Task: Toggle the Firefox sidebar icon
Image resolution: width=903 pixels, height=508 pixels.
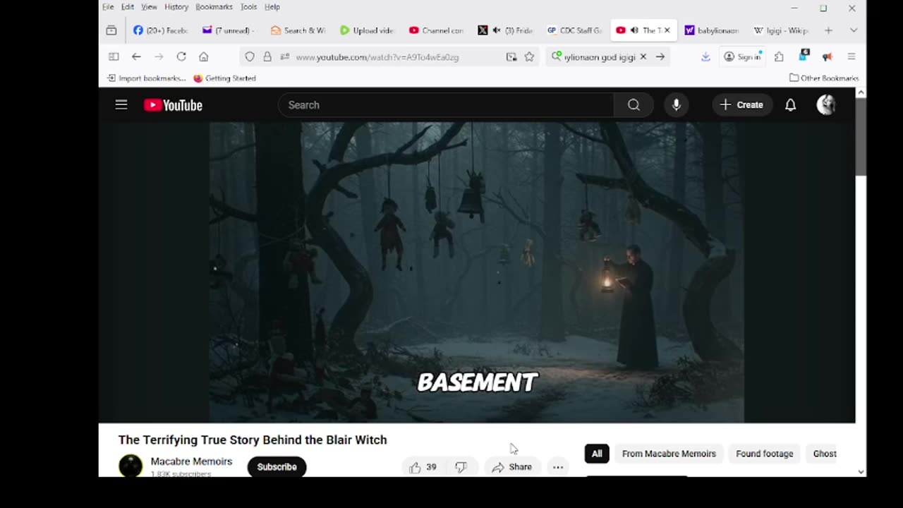Action: tap(113, 56)
